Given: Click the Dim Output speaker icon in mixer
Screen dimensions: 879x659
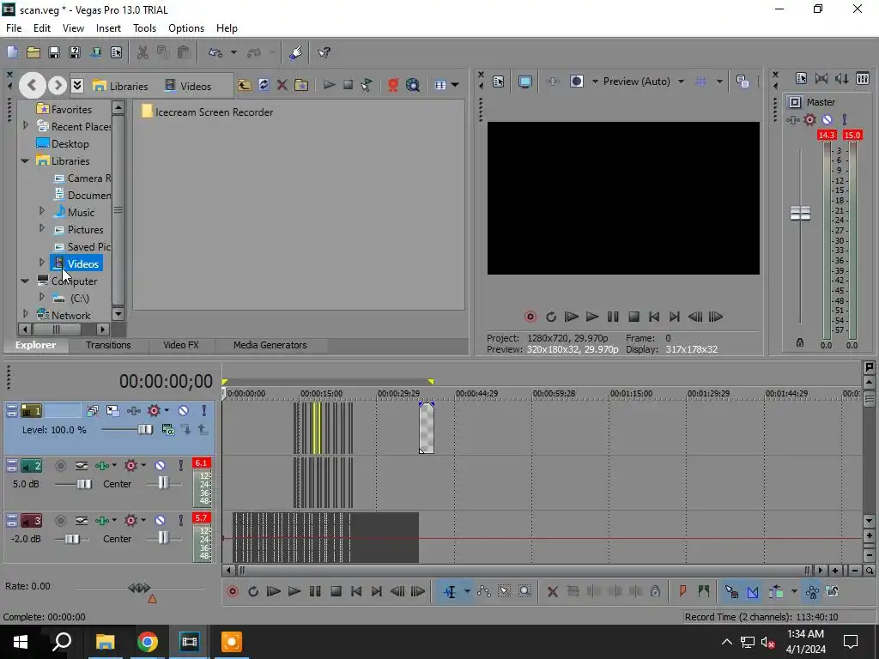Looking at the screenshot, I should [x=841, y=78].
